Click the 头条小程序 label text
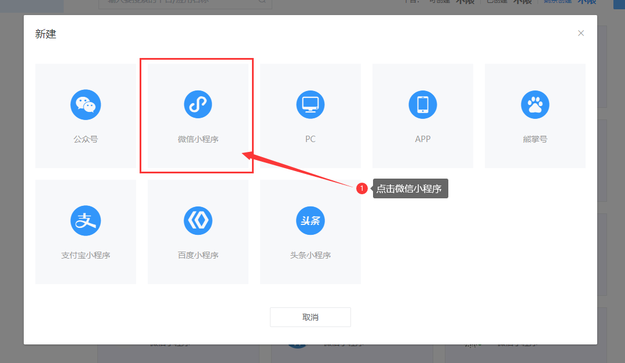Viewport: 625px width, 363px height. coord(310,255)
